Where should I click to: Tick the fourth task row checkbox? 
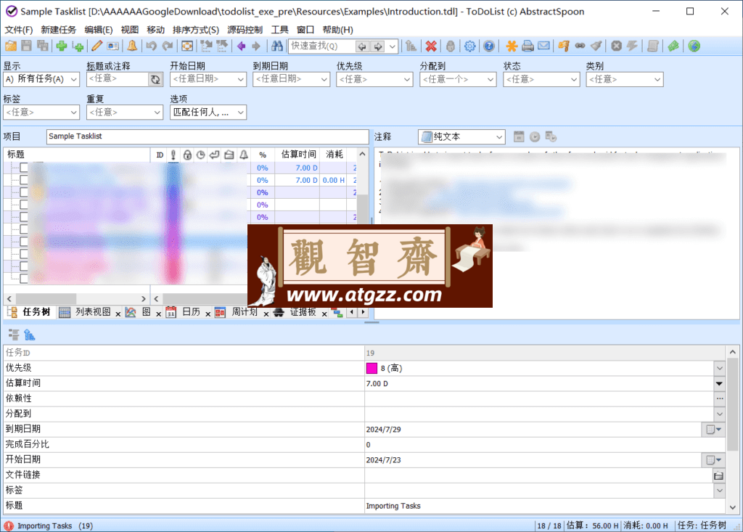(24, 205)
